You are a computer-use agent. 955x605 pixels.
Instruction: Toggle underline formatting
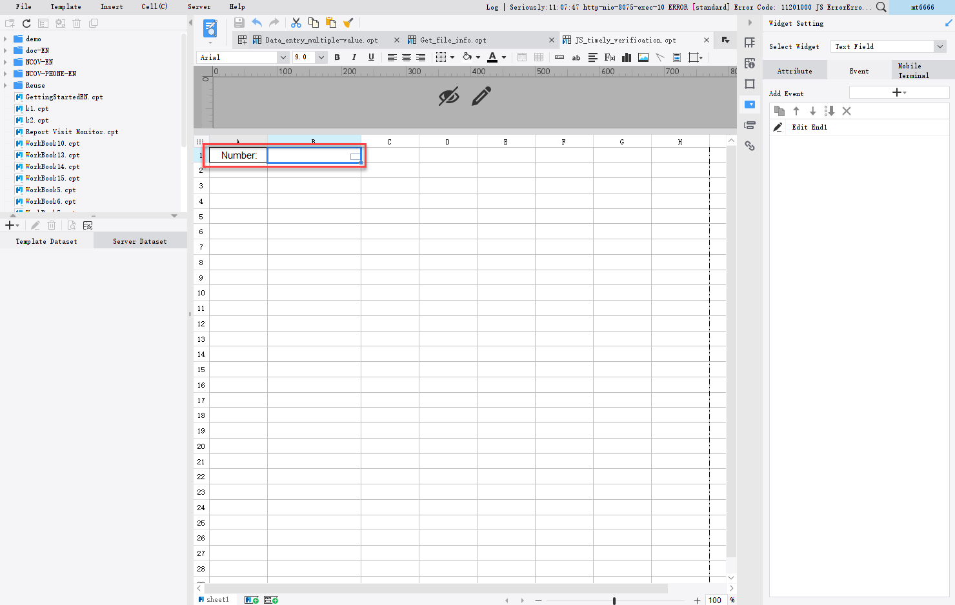(x=371, y=57)
